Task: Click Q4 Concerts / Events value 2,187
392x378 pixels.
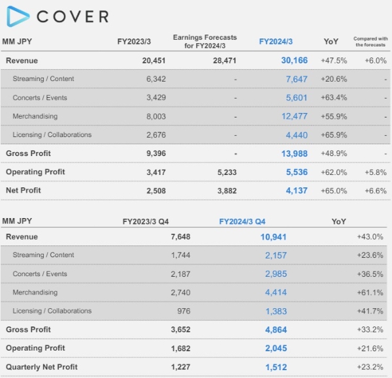Action: [180, 274]
